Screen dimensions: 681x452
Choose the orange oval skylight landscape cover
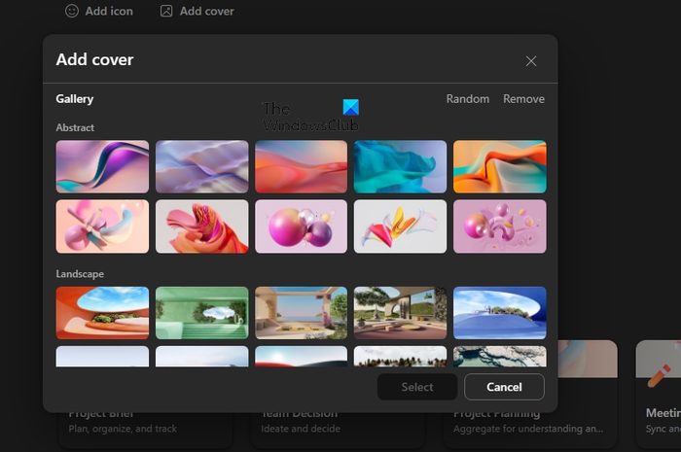[x=102, y=313]
